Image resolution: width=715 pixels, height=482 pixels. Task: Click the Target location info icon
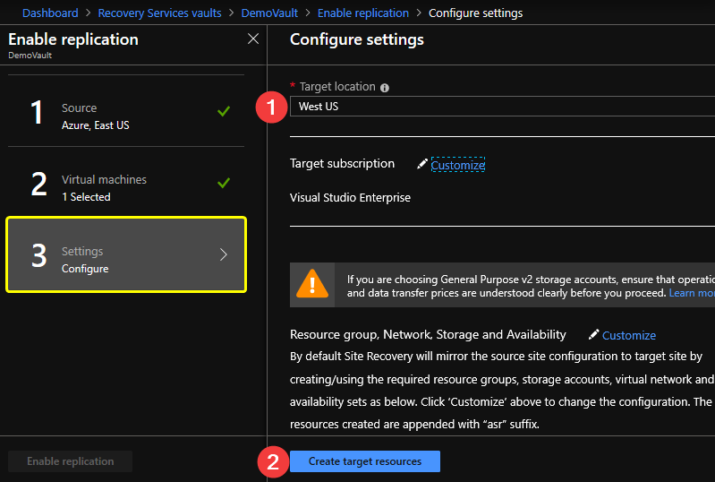click(385, 88)
